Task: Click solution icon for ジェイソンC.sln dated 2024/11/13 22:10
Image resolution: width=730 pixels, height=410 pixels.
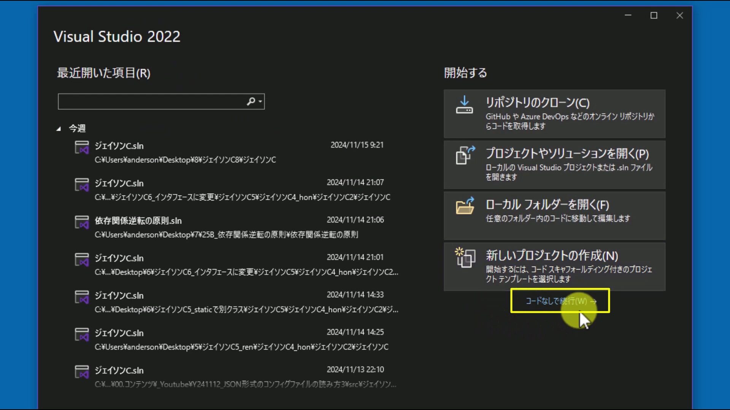Action: point(82,372)
